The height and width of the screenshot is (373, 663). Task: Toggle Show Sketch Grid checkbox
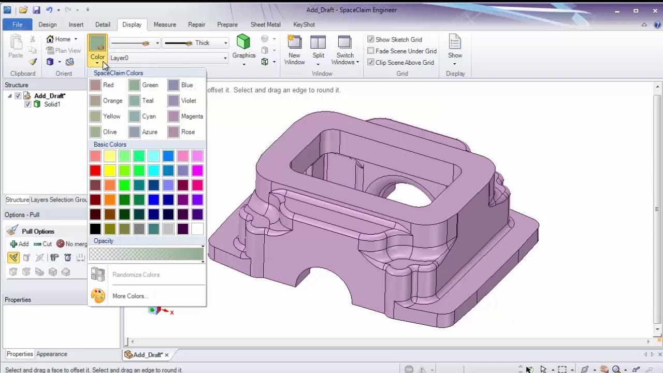pos(371,39)
